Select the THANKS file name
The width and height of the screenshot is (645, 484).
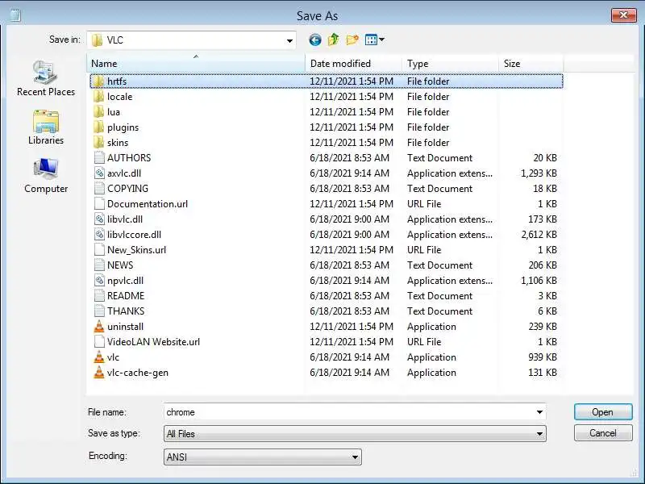126,311
